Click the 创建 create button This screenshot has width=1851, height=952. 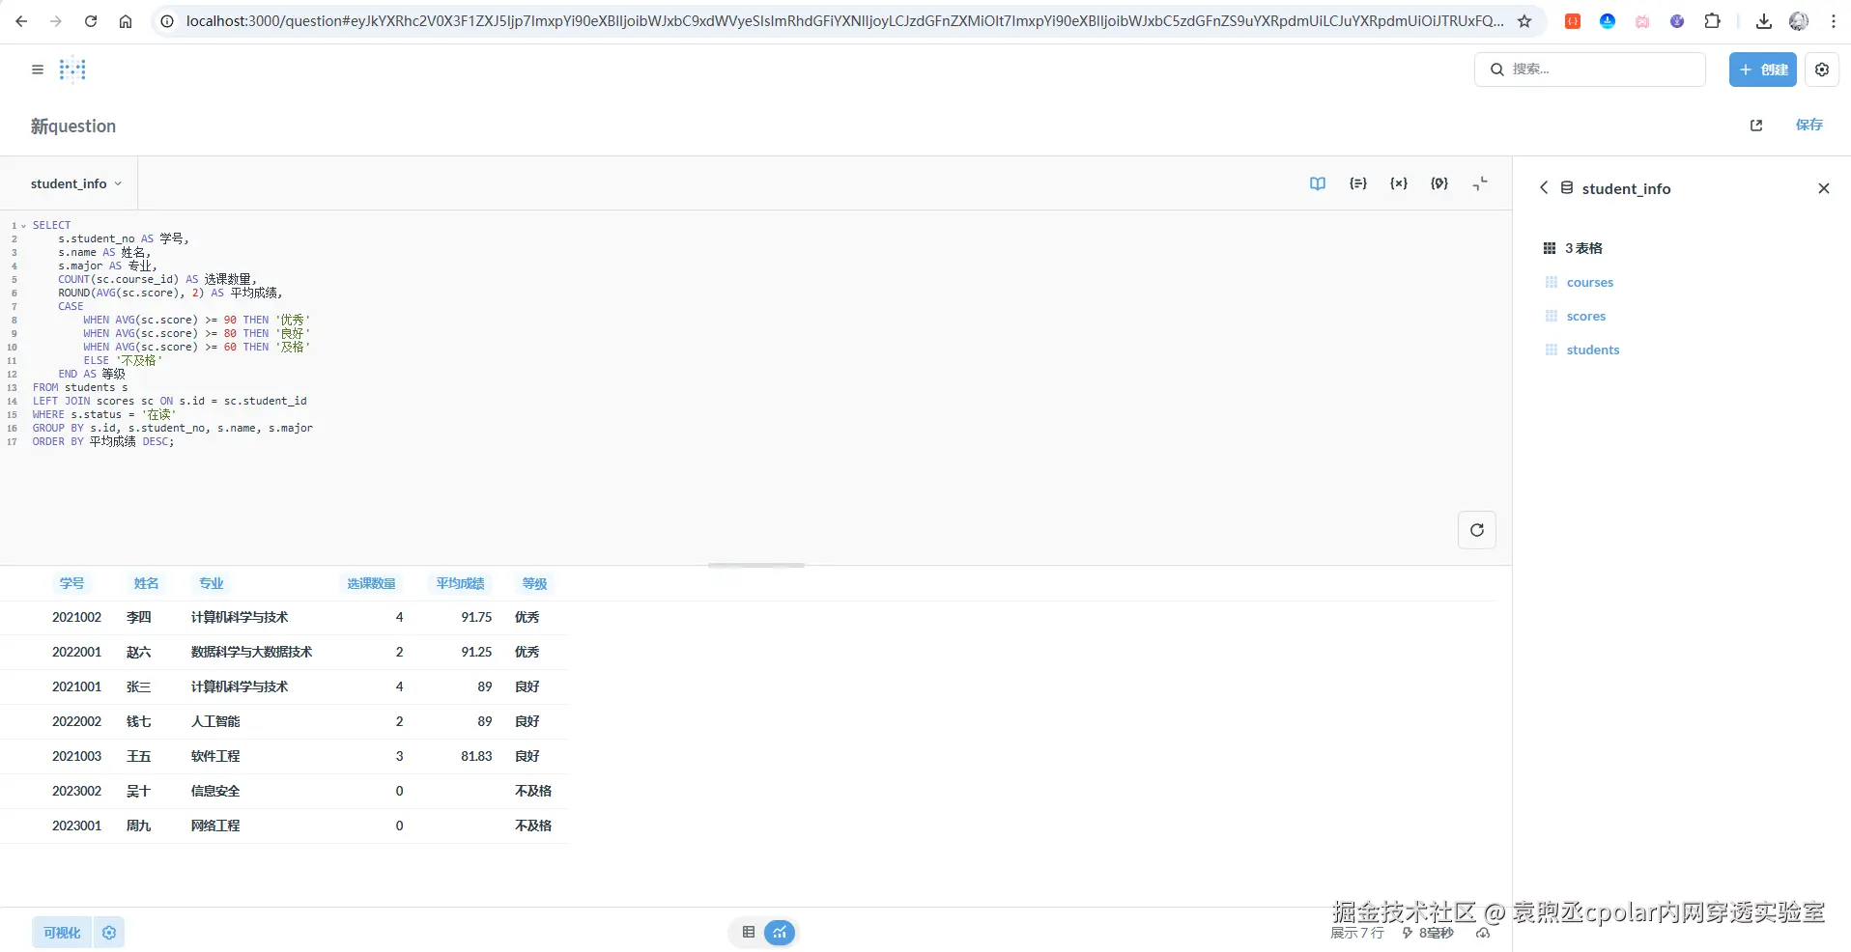[x=1763, y=70]
